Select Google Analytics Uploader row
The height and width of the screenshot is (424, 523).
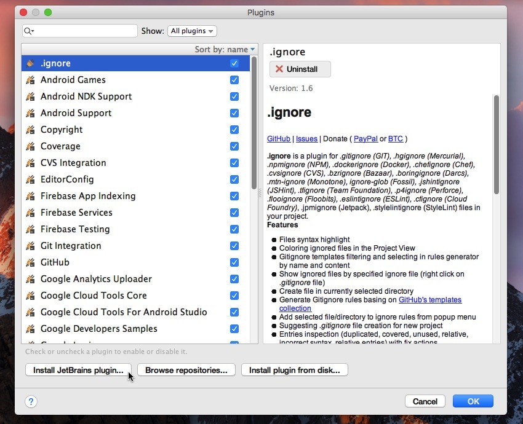point(135,279)
